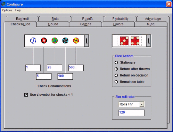Select the red 5 chip icon
173x132 pixels.
pos(44,40)
